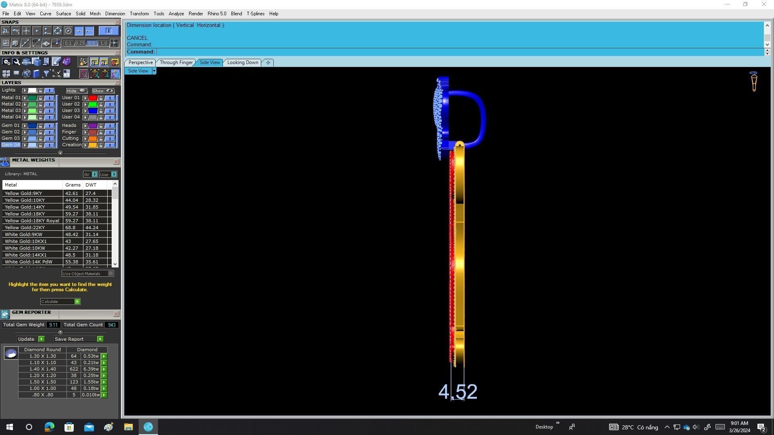Switch to the Looking Down tab
Image resolution: width=774 pixels, height=435 pixels.
pyautogui.click(x=242, y=62)
